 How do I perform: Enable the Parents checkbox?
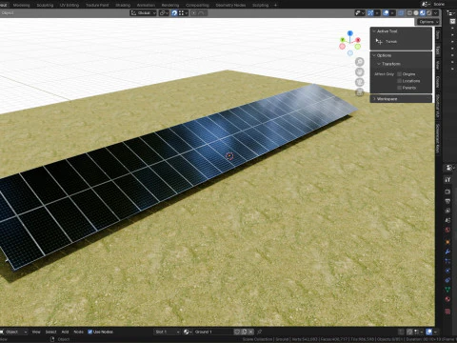click(x=400, y=88)
